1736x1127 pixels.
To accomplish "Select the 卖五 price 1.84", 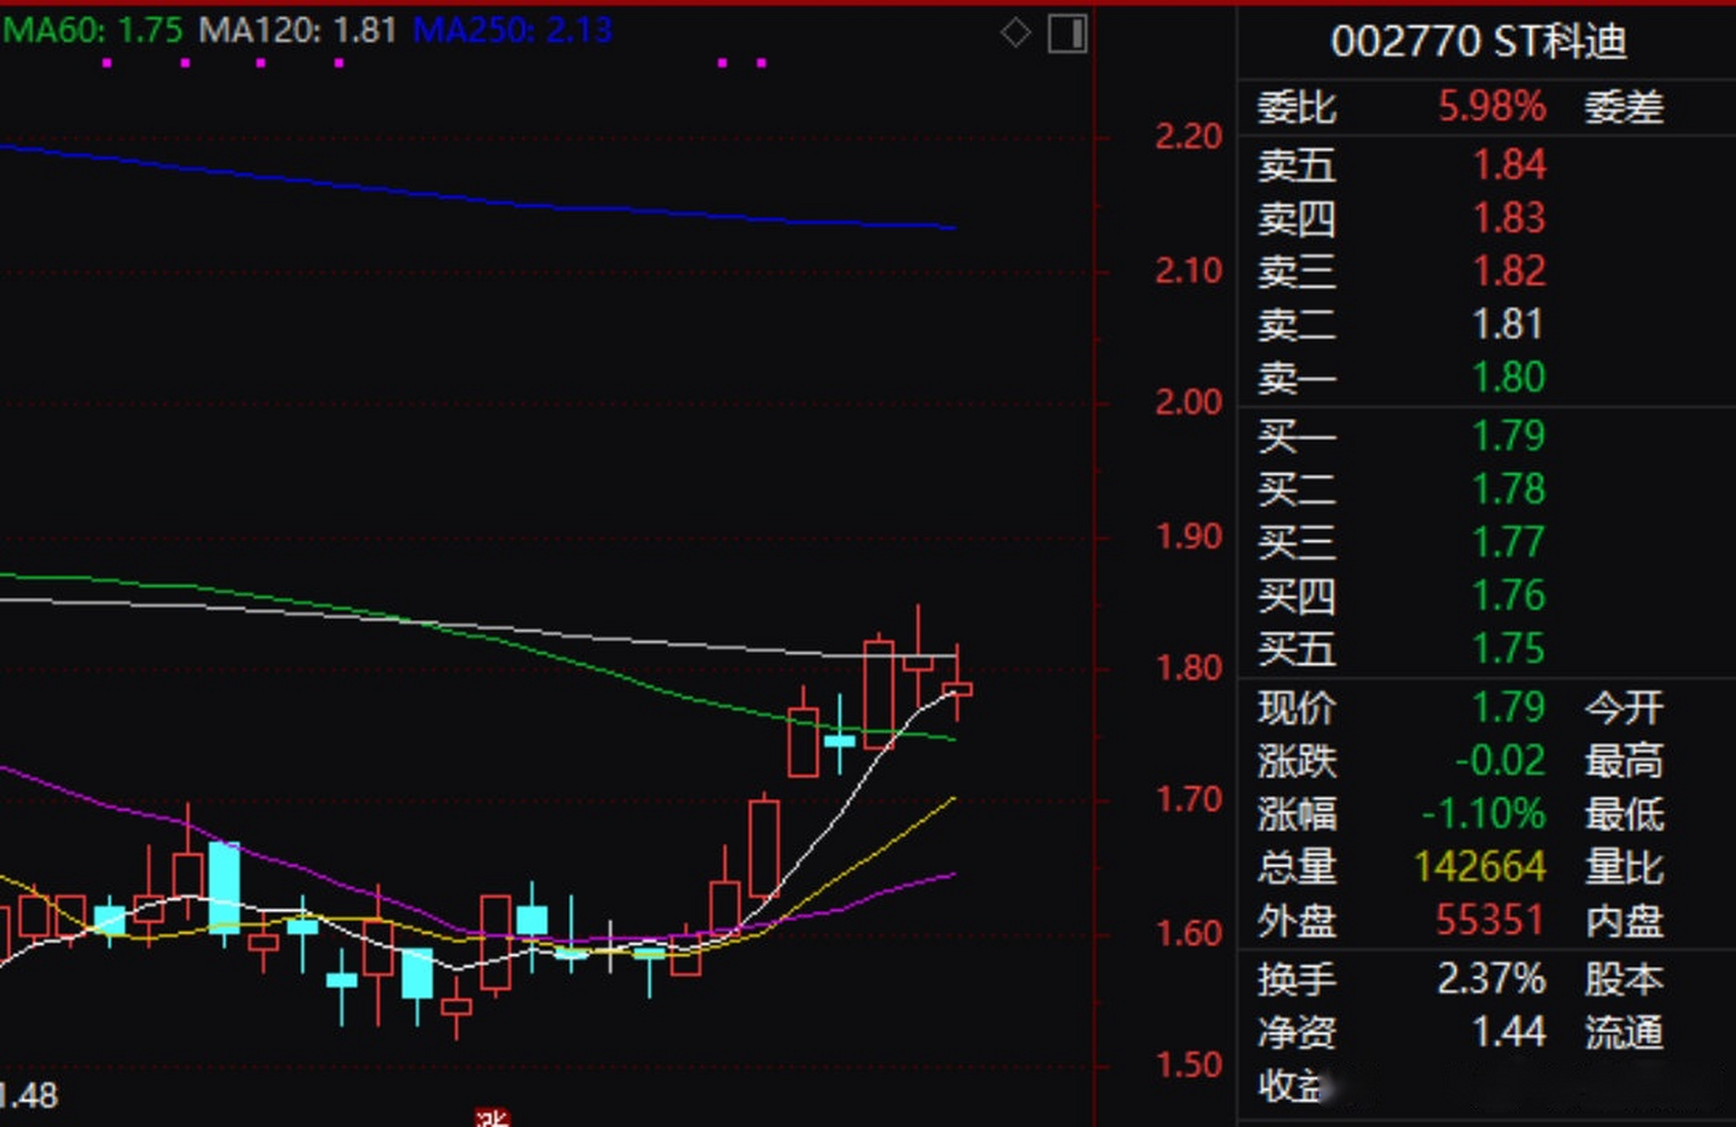I will pos(1510,165).
